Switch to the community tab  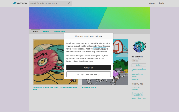coord(59,32)
